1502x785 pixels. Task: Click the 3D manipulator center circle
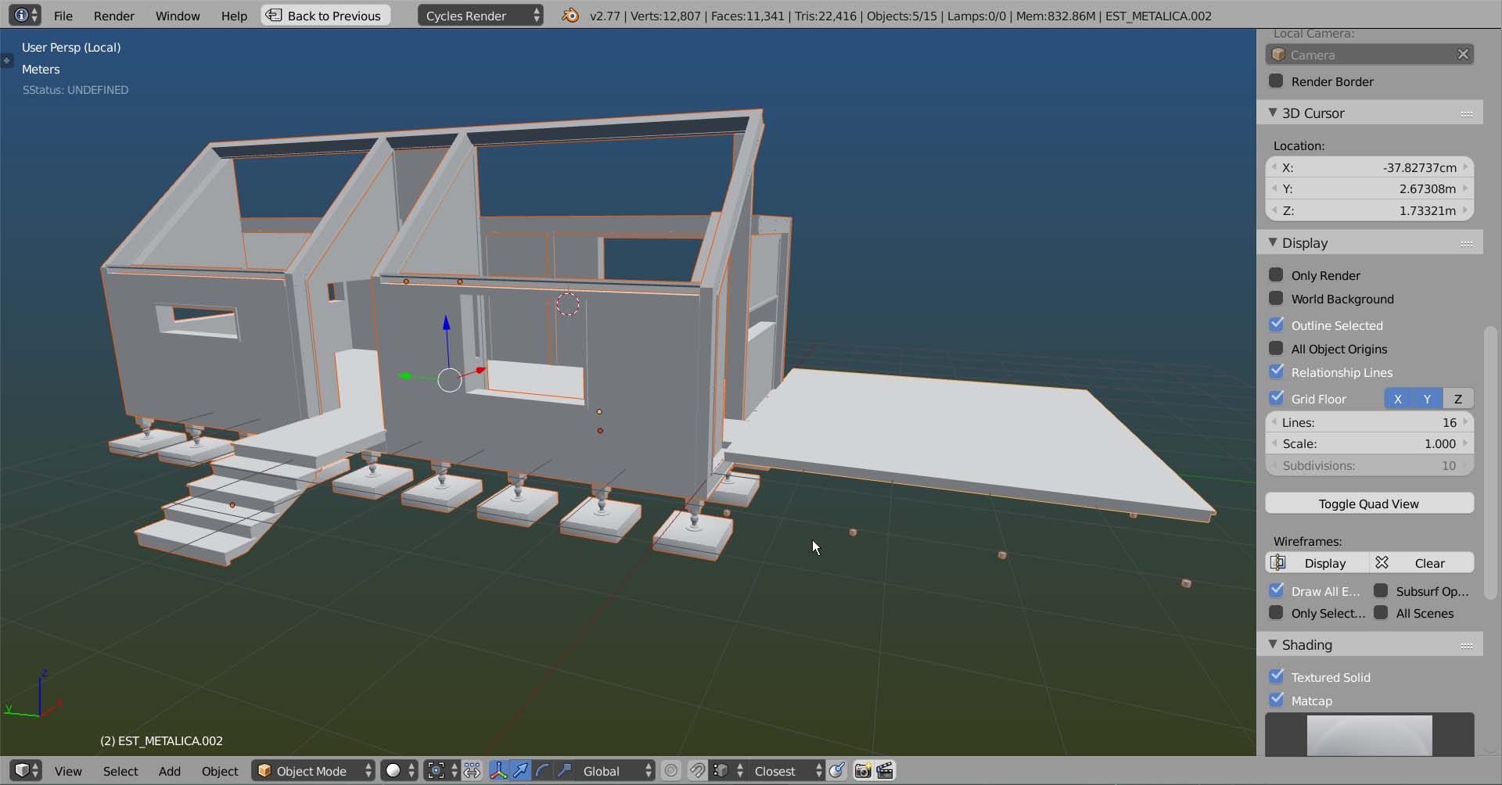tap(449, 380)
